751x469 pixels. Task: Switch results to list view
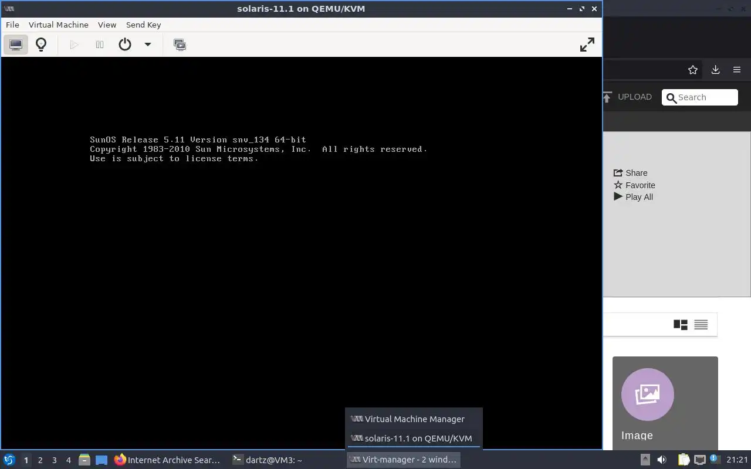[x=701, y=324]
